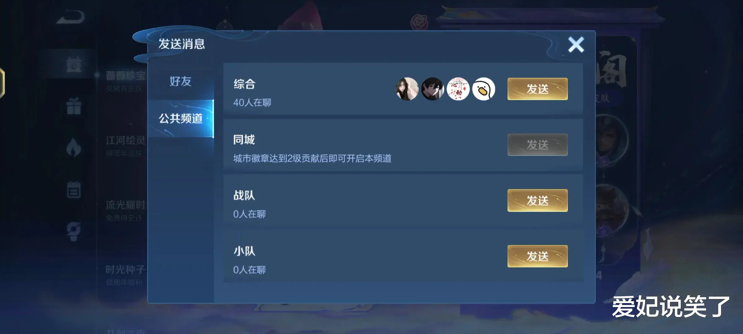
Task: Close the 发送消息 dialog with the X
Action: click(x=576, y=45)
